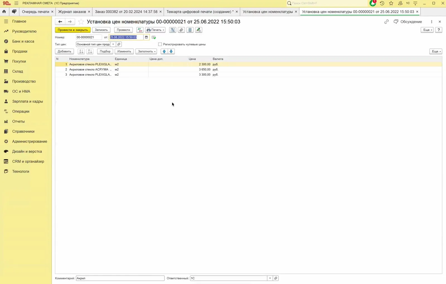Expand Ответственный dropdown arrow
Image resolution: width=446 pixels, height=284 pixels.
point(270,278)
